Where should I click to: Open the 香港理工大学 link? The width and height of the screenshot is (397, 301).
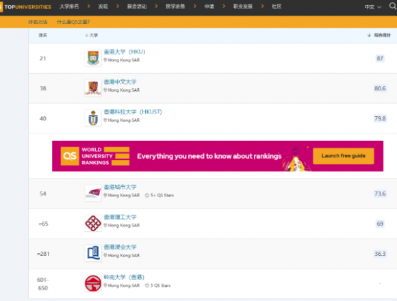pyautogui.click(x=120, y=218)
